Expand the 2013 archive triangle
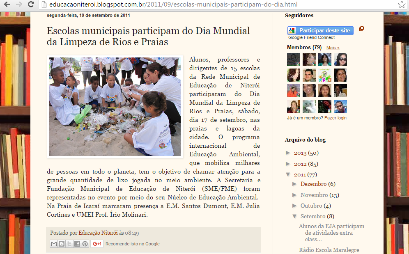Screen dimensions: 409x254 (288, 153)
